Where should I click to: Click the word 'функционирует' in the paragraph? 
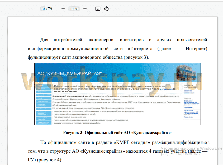(44, 57)
